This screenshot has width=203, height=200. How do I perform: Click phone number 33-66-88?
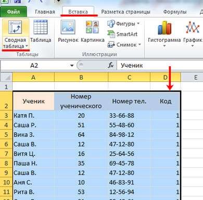pos(129,116)
